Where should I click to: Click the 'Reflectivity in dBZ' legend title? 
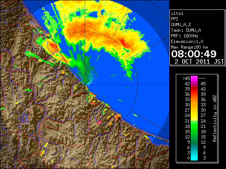(214, 118)
